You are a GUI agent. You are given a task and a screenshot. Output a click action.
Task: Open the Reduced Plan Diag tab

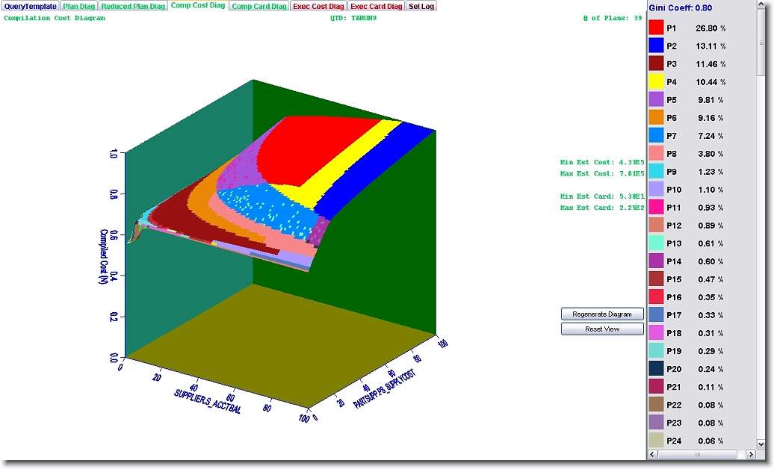click(133, 6)
